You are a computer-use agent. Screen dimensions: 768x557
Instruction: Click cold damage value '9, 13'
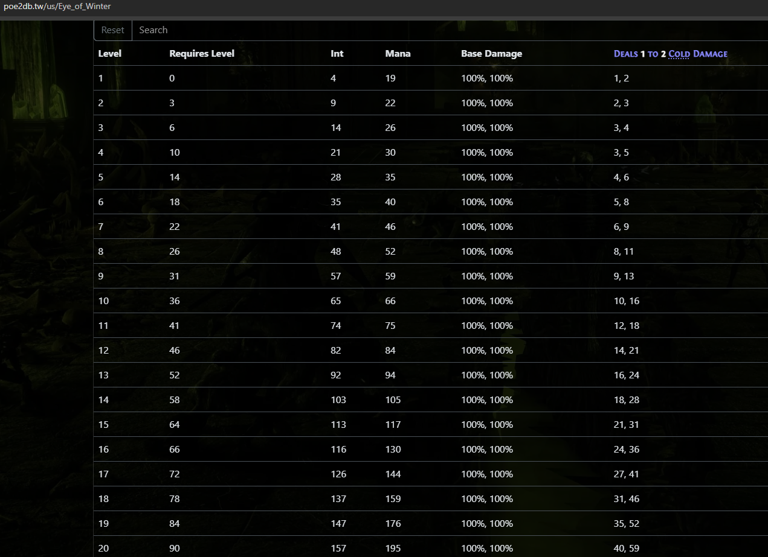[x=624, y=276]
